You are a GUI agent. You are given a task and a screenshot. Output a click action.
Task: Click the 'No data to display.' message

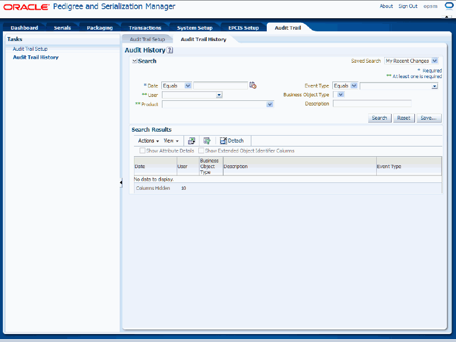click(153, 180)
